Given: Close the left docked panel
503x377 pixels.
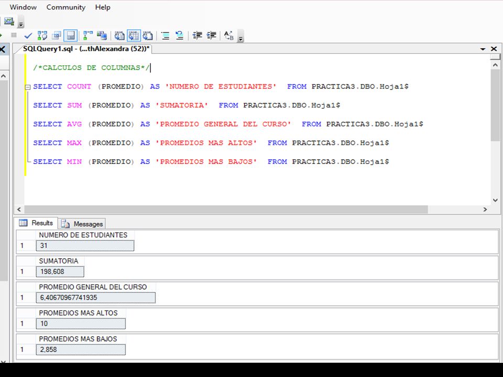Looking at the screenshot, I should point(3,50).
